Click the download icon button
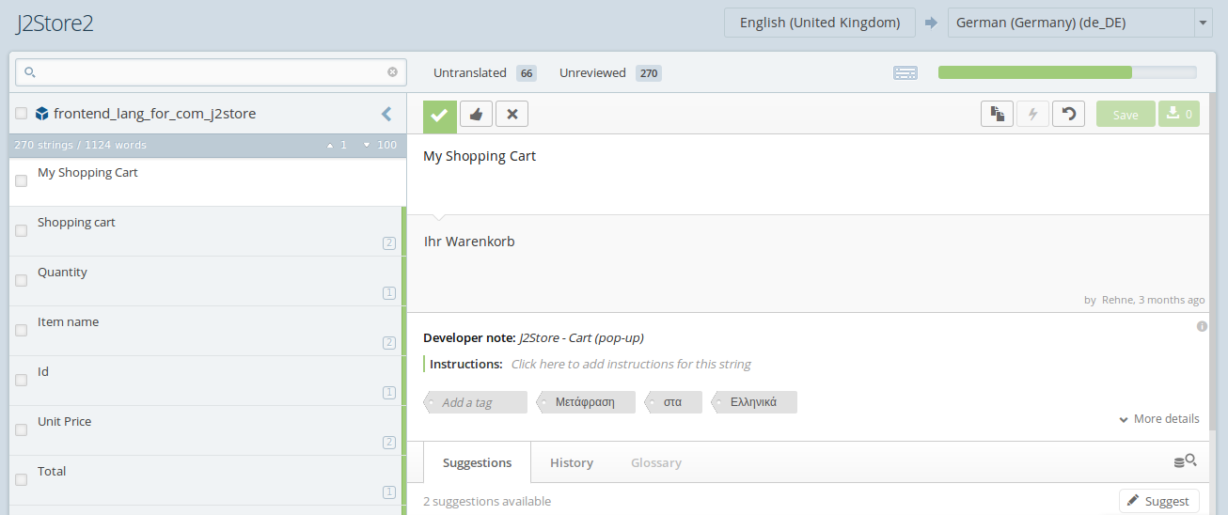This screenshot has width=1228, height=515. 1179,115
